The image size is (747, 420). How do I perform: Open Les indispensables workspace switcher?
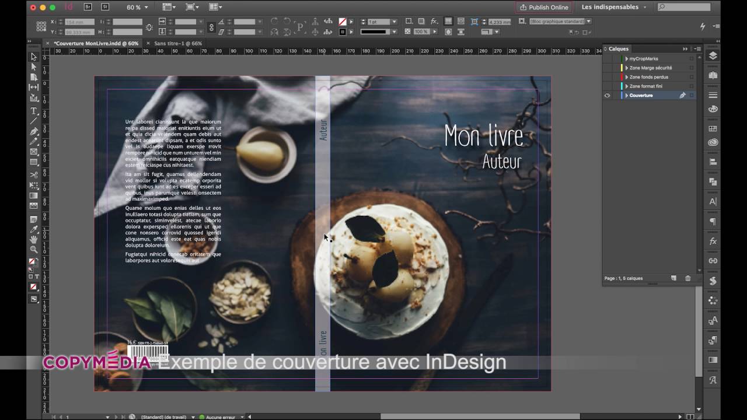click(x=614, y=7)
